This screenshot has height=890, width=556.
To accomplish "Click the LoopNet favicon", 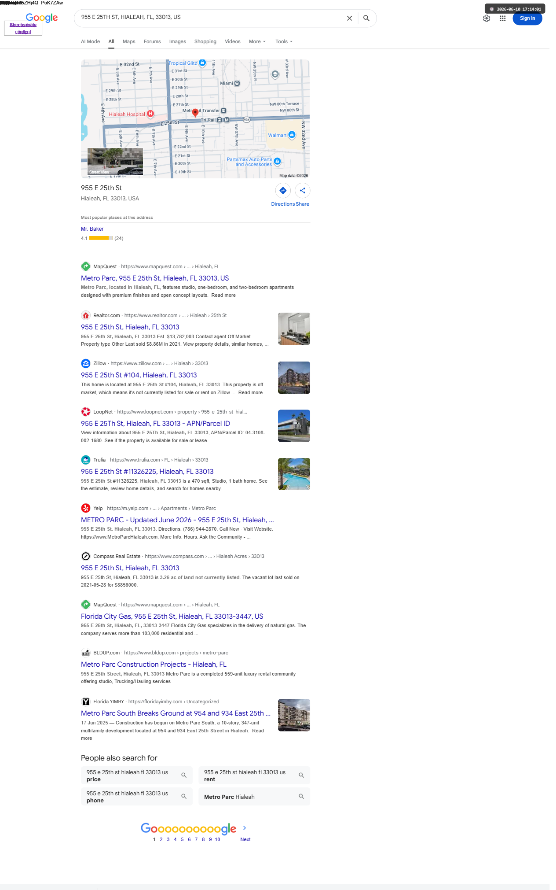I will click(86, 412).
